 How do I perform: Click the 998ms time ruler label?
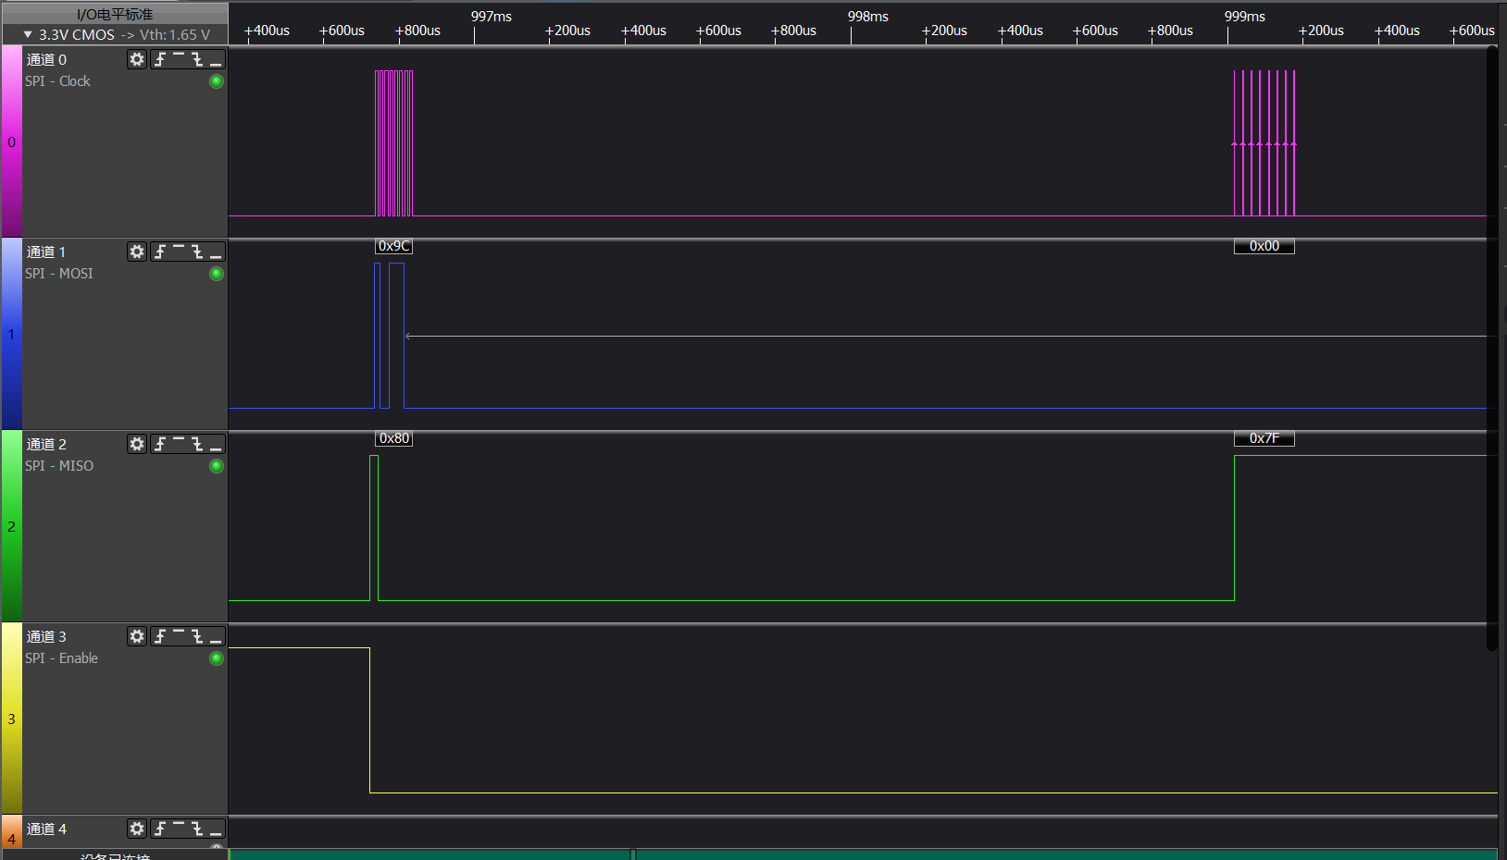[868, 17]
